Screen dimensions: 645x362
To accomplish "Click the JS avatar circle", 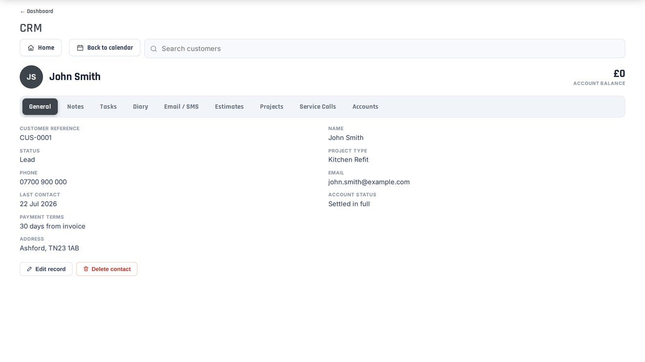I will click(x=31, y=77).
